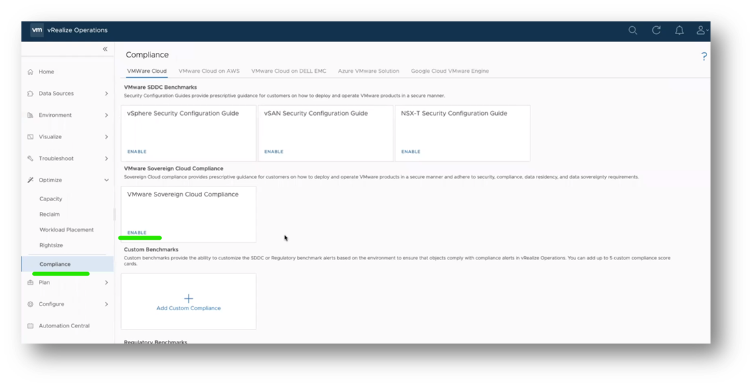Click the Automation Central calendar icon
This screenshot has height=387, width=754.
pyautogui.click(x=30, y=326)
